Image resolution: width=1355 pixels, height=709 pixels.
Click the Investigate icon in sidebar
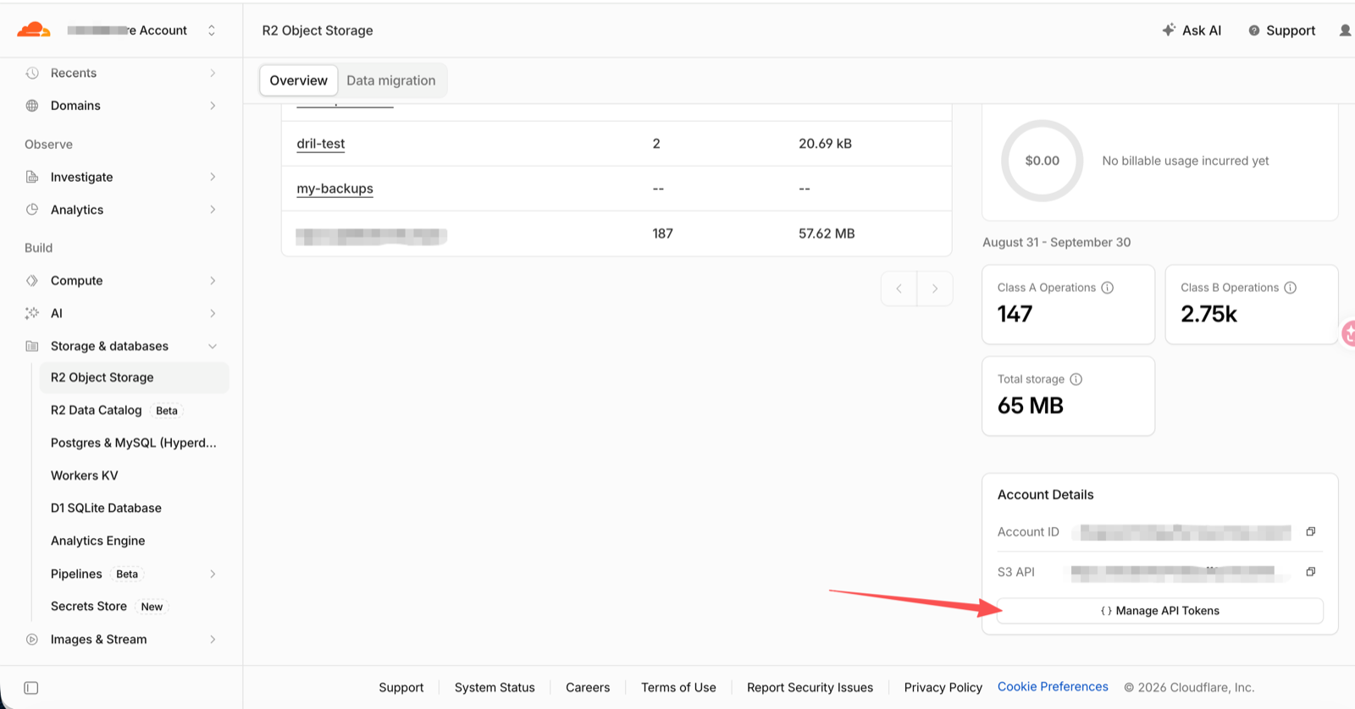pyautogui.click(x=32, y=177)
